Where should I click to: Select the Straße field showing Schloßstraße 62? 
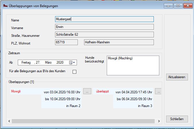104,35
